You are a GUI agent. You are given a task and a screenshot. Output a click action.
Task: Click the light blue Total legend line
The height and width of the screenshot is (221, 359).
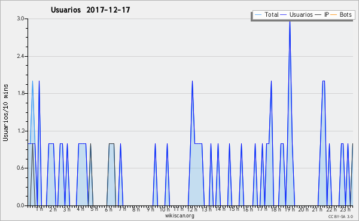pos(258,15)
